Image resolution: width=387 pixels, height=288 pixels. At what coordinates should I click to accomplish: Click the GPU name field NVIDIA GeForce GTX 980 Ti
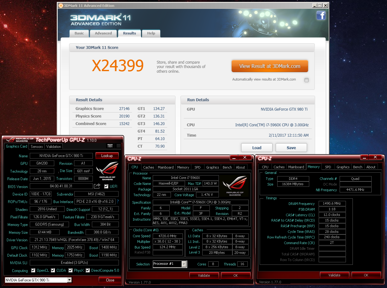(x=61, y=156)
